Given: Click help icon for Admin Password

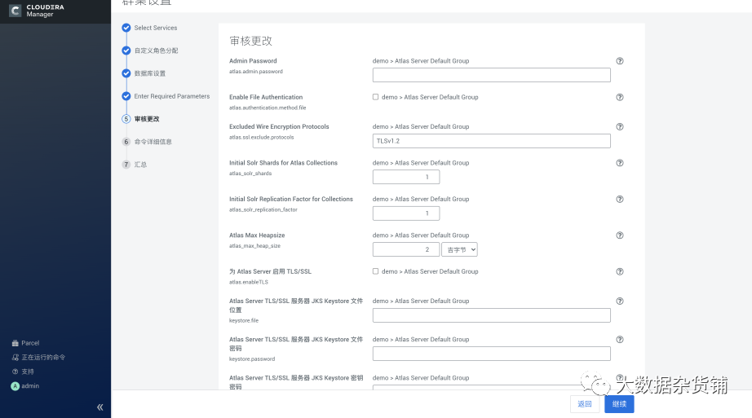Looking at the screenshot, I should [x=620, y=61].
